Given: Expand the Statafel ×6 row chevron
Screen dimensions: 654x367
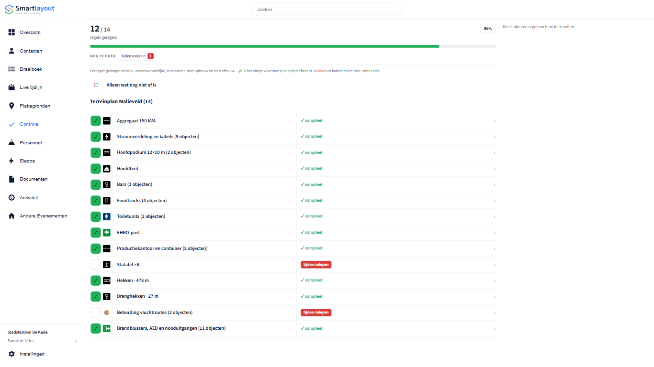Looking at the screenshot, I should coord(495,265).
